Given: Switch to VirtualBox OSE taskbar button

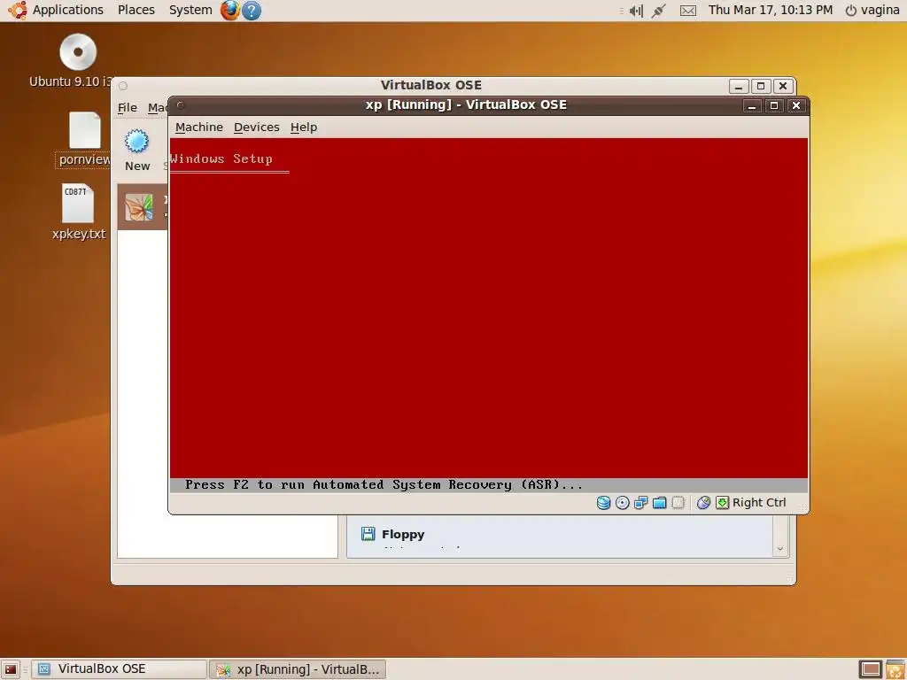Looking at the screenshot, I should tap(119, 669).
